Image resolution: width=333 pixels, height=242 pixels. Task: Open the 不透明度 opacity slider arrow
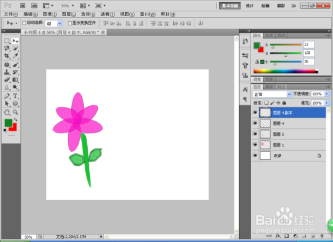pos(327,94)
